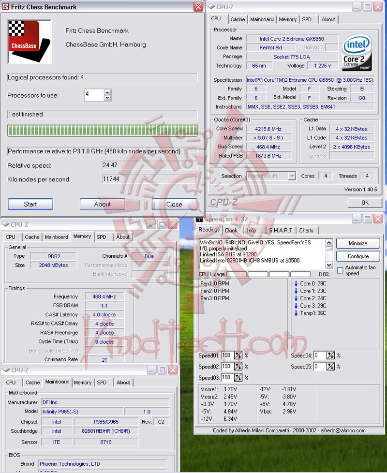This screenshot has width=387, height=473.
Task: Increase Processors to use value
Action: pyautogui.click(x=107, y=92)
